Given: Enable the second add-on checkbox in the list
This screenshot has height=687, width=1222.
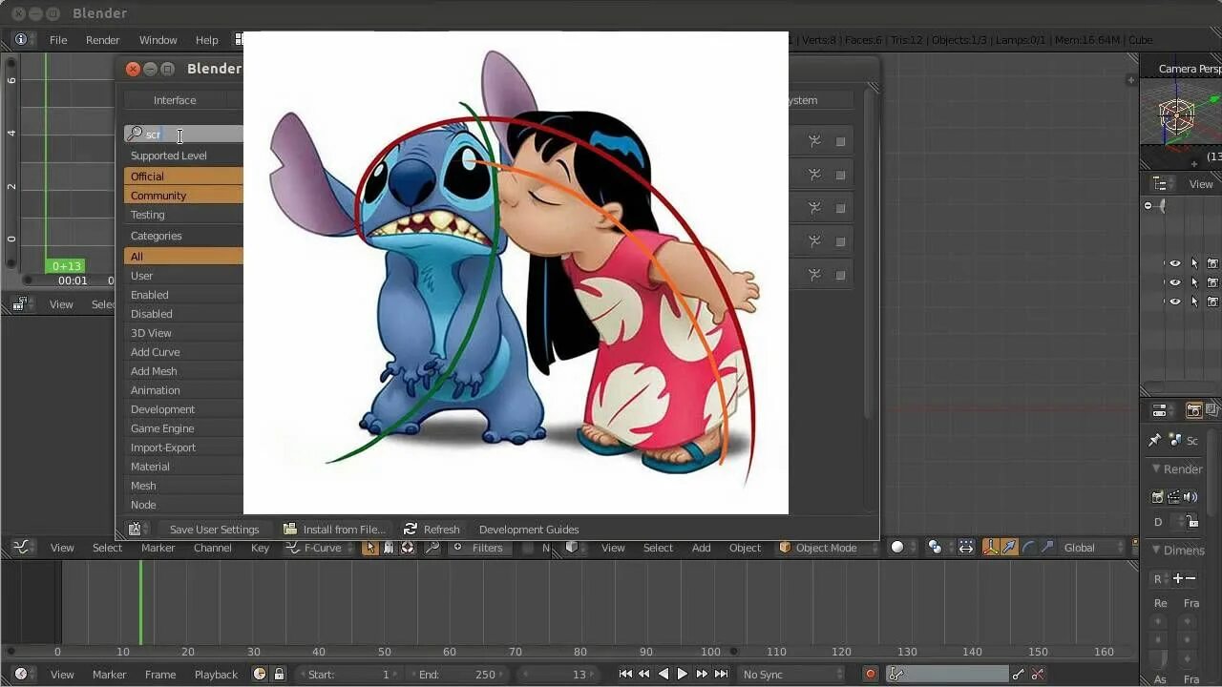Looking at the screenshot, I should coord(841,175).
